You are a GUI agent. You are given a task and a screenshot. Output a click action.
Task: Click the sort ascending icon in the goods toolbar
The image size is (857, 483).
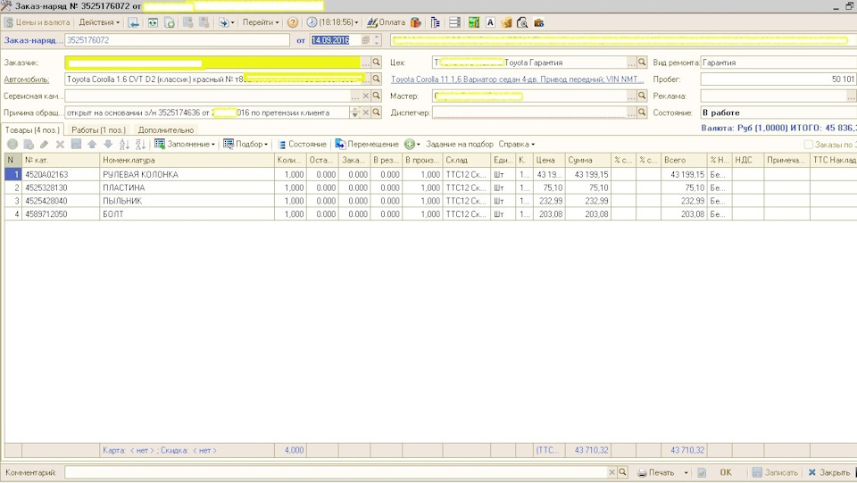coord(125,145)
